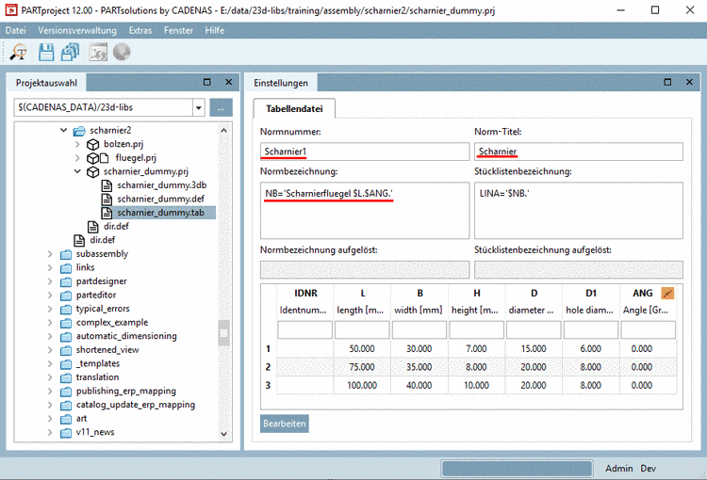Click the filter field under column L

pyautogui.click(x=362, y=330)
